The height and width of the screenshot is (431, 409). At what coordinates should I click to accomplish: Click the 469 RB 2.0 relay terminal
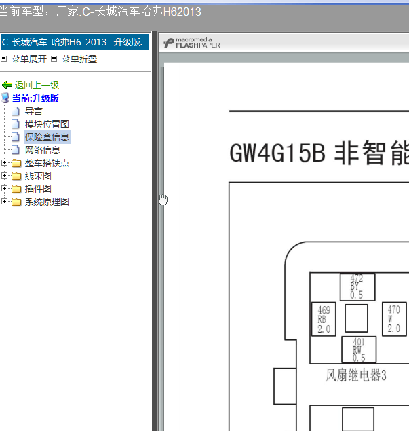click(x=324, y=319)
